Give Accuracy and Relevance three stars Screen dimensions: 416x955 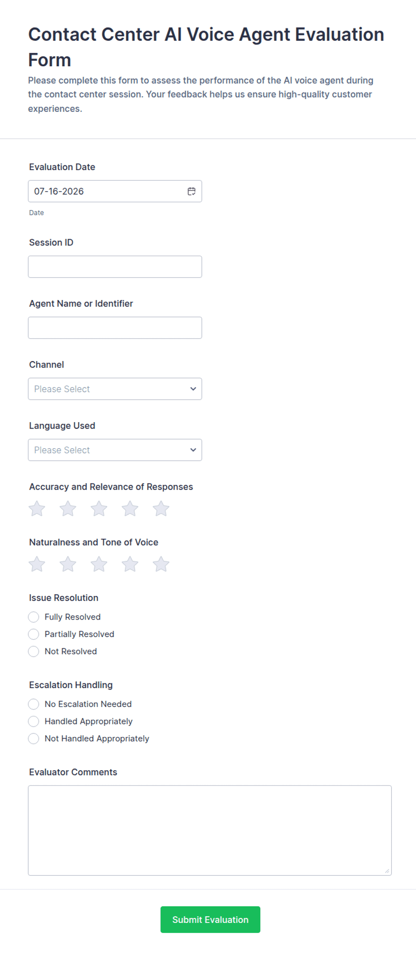coord(99,509)
